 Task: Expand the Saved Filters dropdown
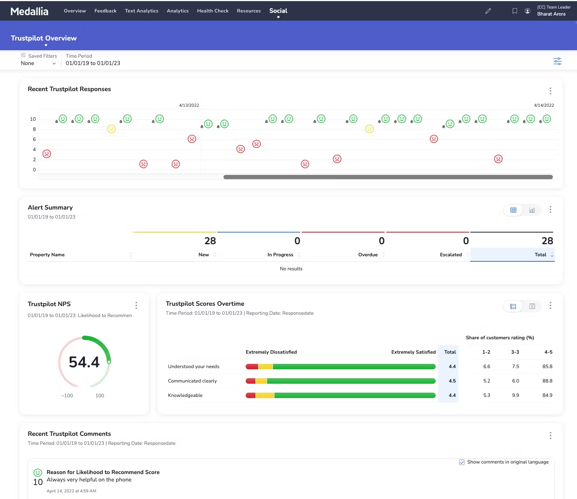pos(38,63)
